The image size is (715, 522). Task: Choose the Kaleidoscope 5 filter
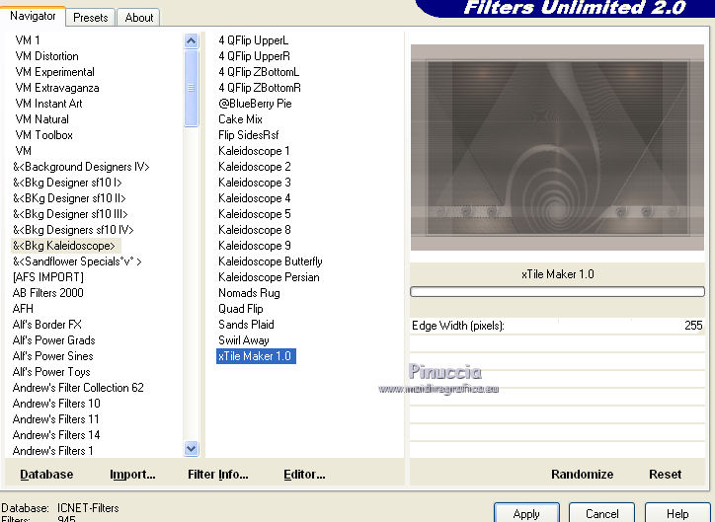[x=254, y=214]
